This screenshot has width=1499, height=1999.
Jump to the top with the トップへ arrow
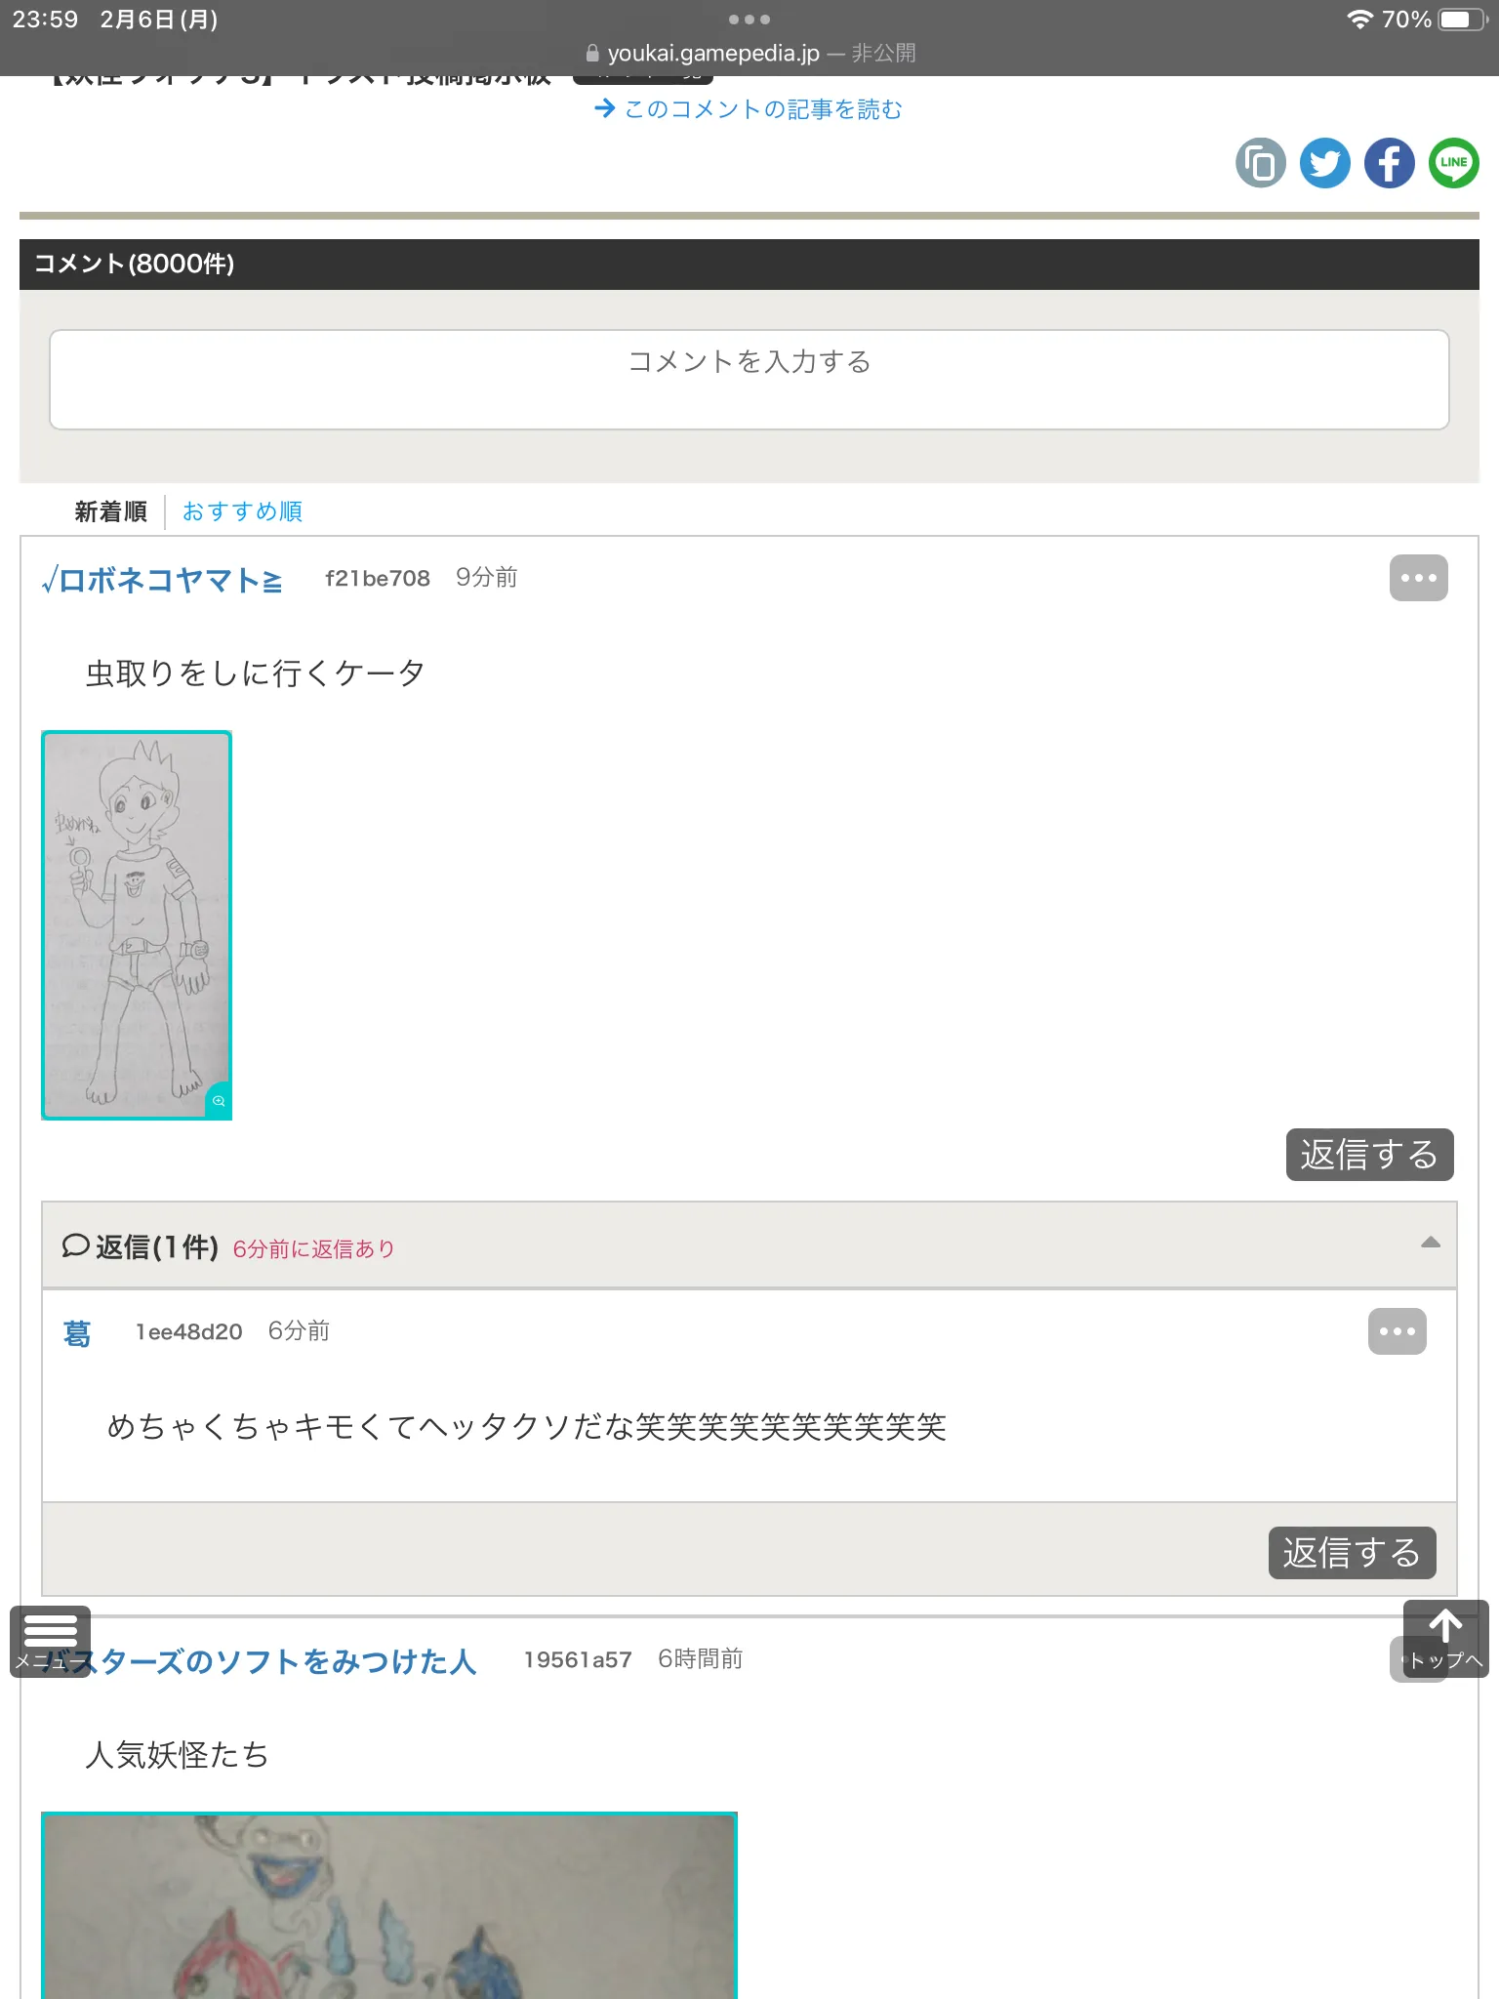click(1445, 1639)
